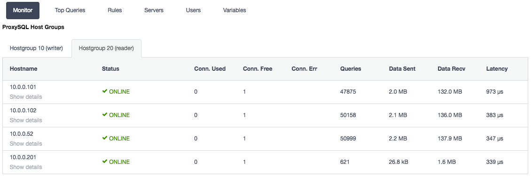The image size is (532, 177).
Task: Open the Monitor section
Action: pos(23,10)
